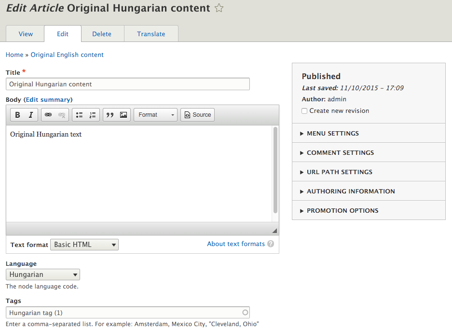Insert a link with the Link icon
452x330 pixels.
pyautogui.click(x=48, y=115)
